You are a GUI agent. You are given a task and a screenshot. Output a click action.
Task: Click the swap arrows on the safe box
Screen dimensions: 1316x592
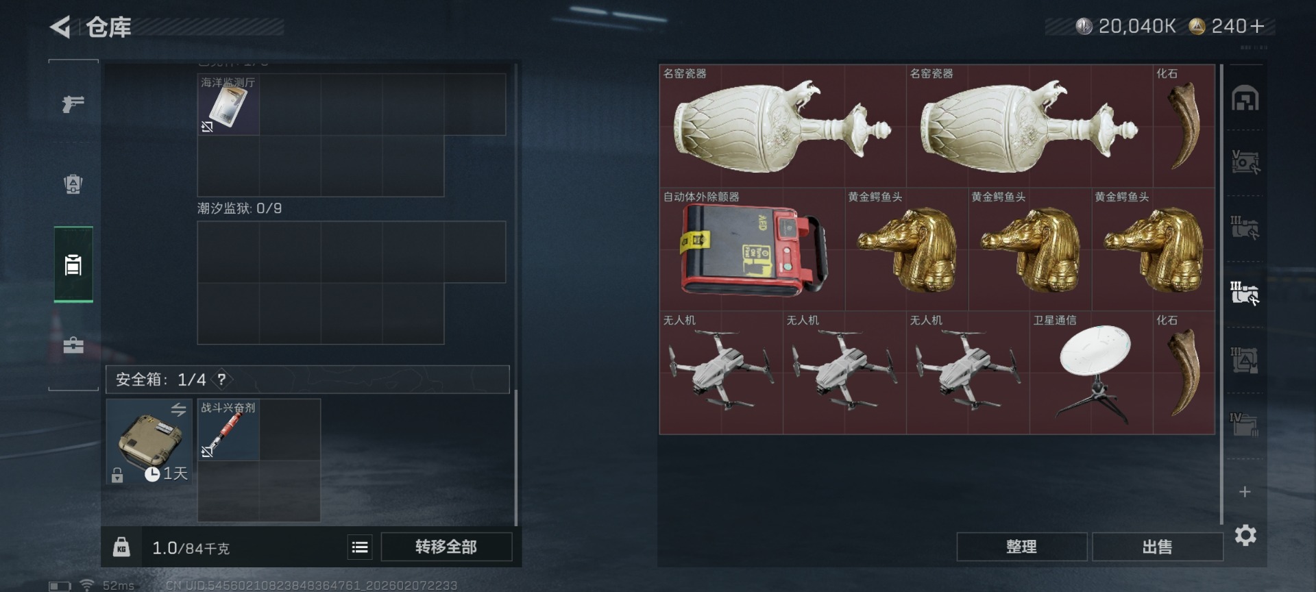pos(178,410)
